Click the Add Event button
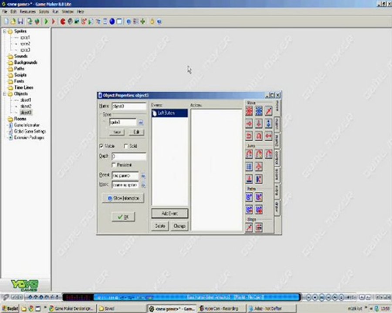 click(x=170, y=213)
